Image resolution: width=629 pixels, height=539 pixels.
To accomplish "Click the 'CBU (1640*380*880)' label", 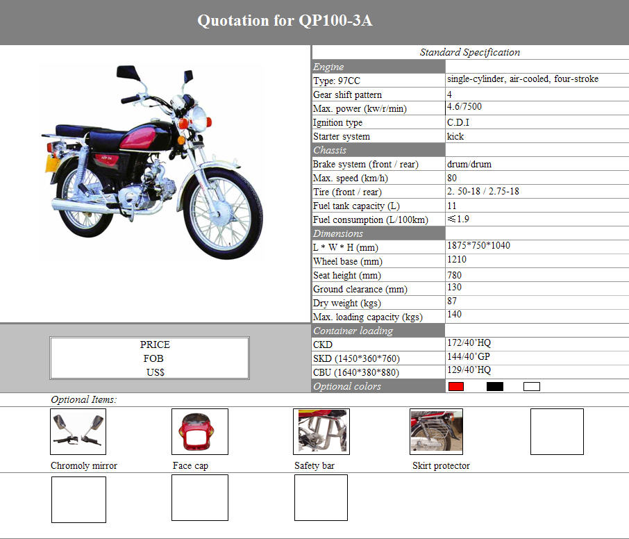I will [x=356, y=372].
